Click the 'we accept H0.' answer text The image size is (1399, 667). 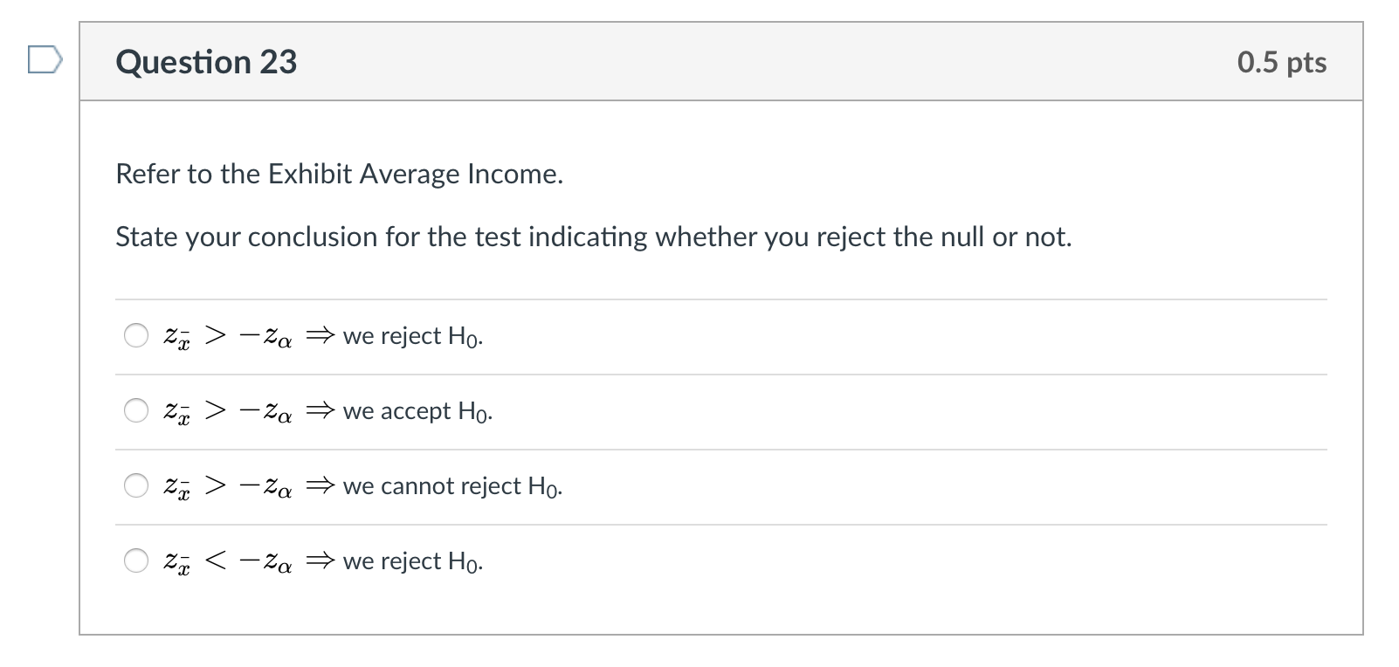(417, 410)
